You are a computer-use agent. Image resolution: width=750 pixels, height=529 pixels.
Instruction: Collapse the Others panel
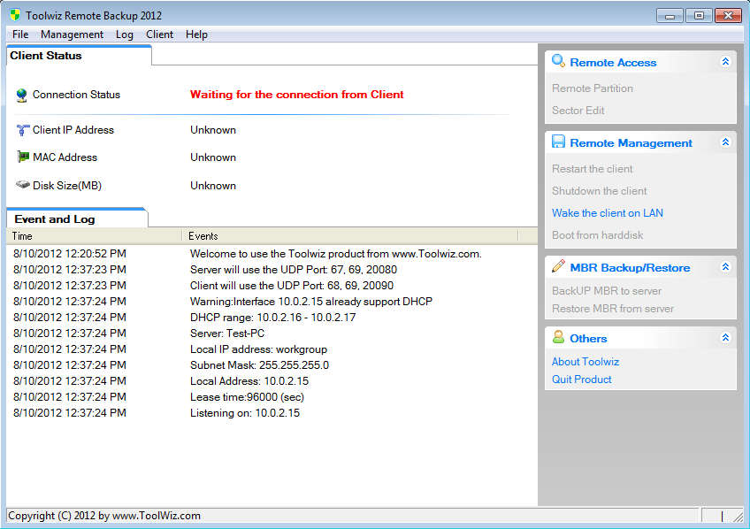pos(725,338)
